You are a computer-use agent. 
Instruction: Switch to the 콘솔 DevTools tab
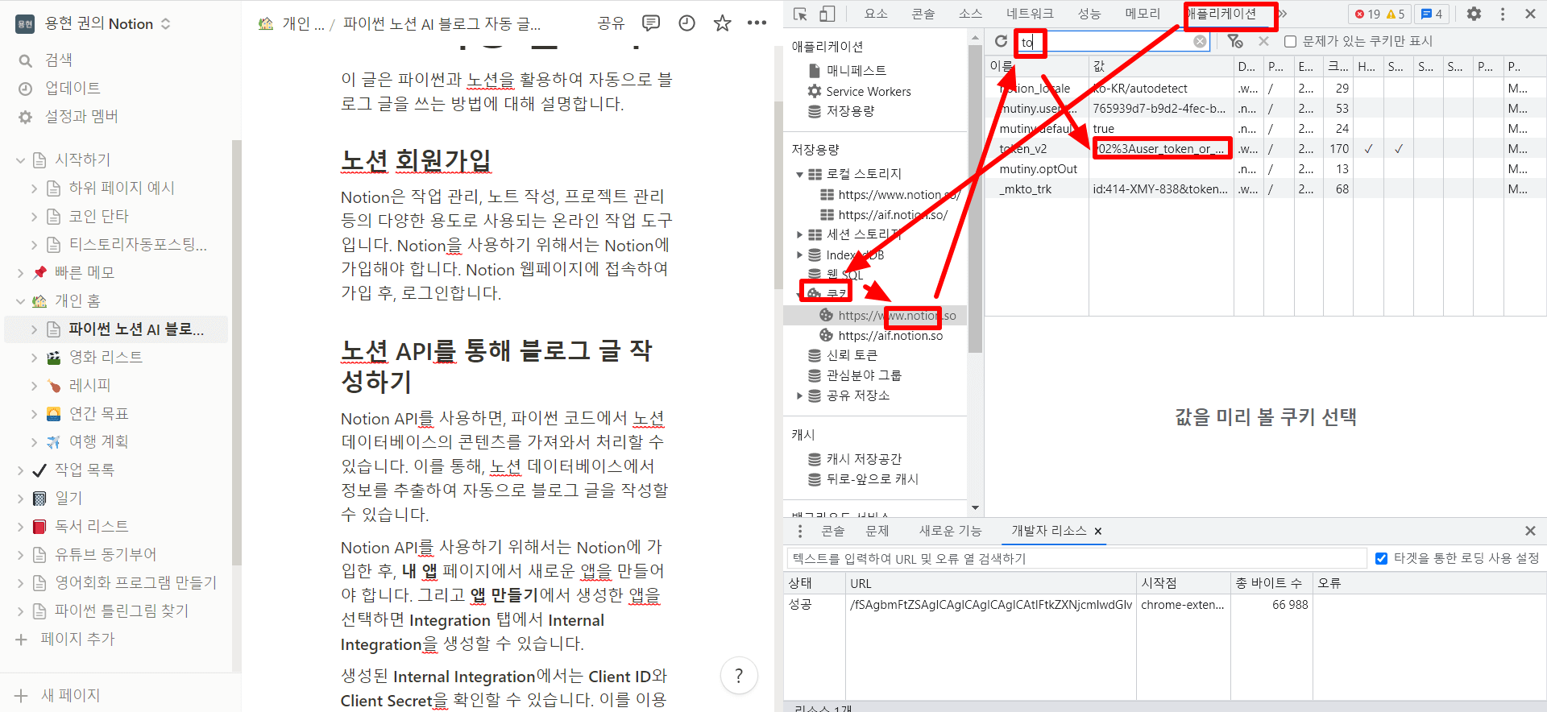[x=923, y=14]
